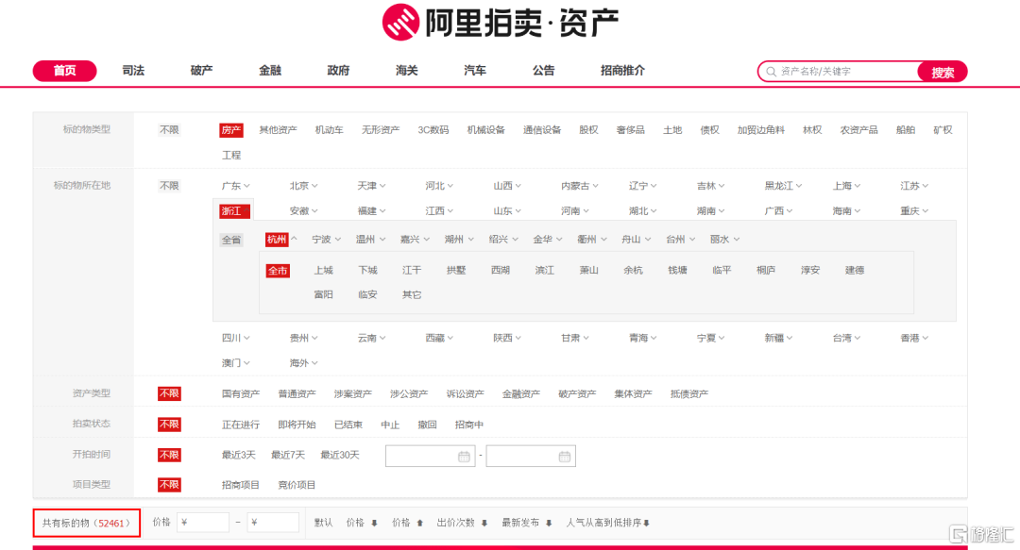Viewport: 1020px width, 550px height.
Task: Select 不限 for 标的物类型
Action: point(169,130)
